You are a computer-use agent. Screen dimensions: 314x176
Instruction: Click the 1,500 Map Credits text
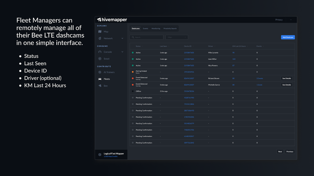pos(110,156)
